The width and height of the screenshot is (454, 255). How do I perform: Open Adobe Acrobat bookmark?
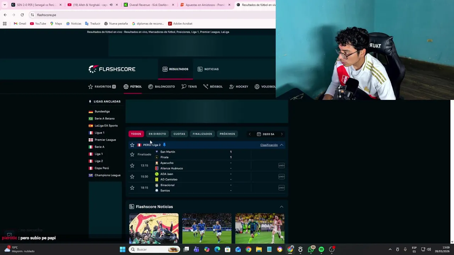(x=180, y=24)
